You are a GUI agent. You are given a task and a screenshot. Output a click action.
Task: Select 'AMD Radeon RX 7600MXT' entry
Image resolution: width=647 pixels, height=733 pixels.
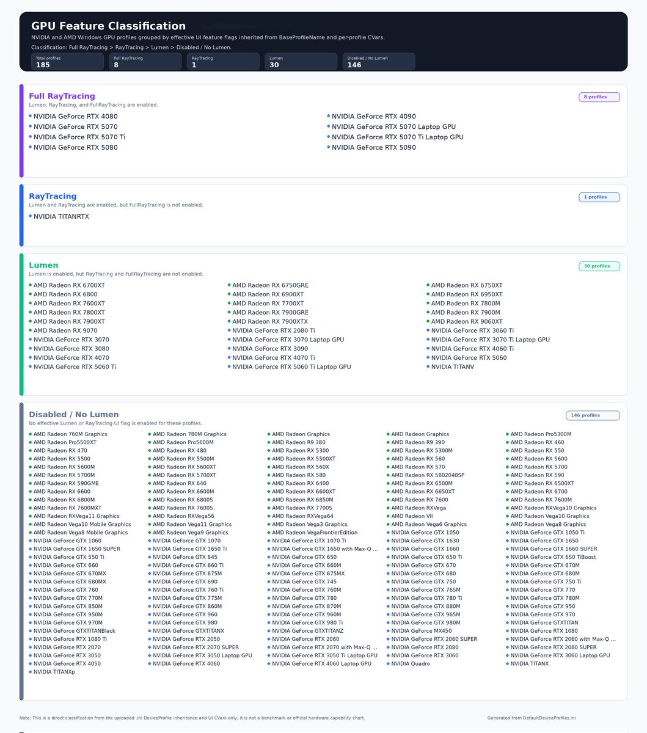point(65,508)
